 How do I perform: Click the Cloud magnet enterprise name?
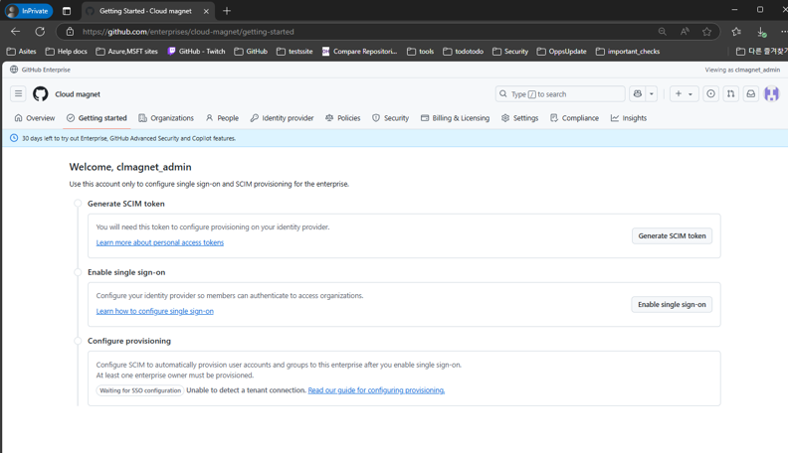[78, 94]
